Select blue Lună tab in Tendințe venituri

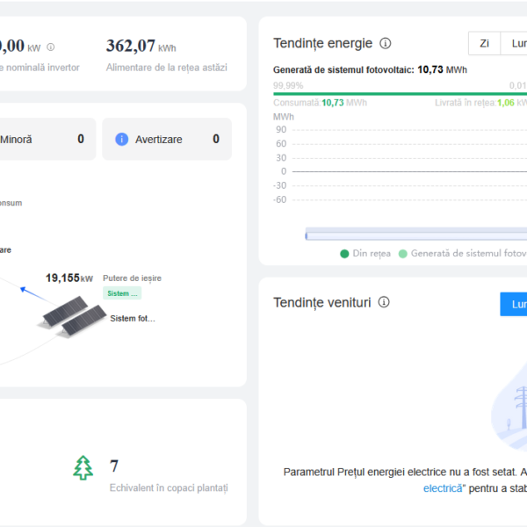coord(514,304)
